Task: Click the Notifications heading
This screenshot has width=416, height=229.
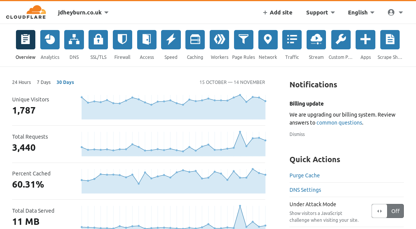Action: (x=313, y=85)
